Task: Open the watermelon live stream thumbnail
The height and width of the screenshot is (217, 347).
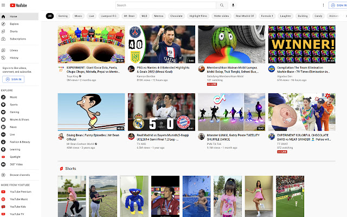Action: [x=232, y=44]
